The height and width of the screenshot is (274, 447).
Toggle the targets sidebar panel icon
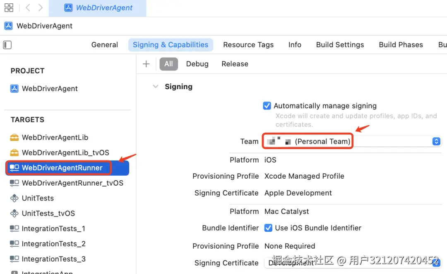[x=7, y=45]
